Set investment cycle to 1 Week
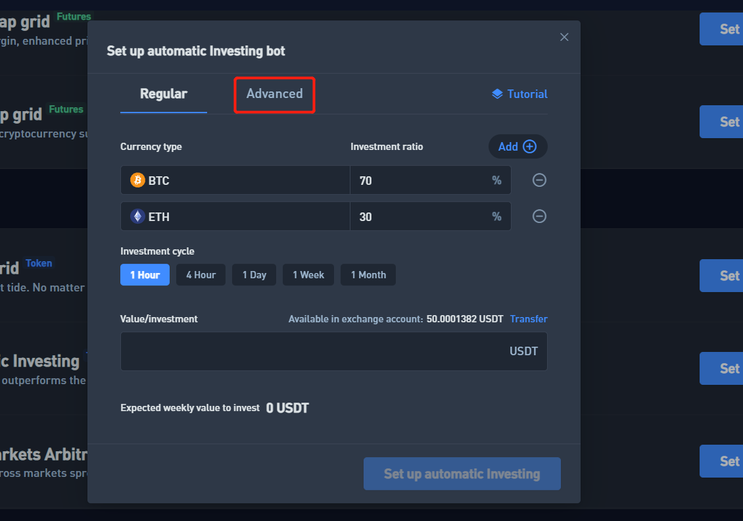The height and width of the screenshot is (521, 743). coord(308,275)
